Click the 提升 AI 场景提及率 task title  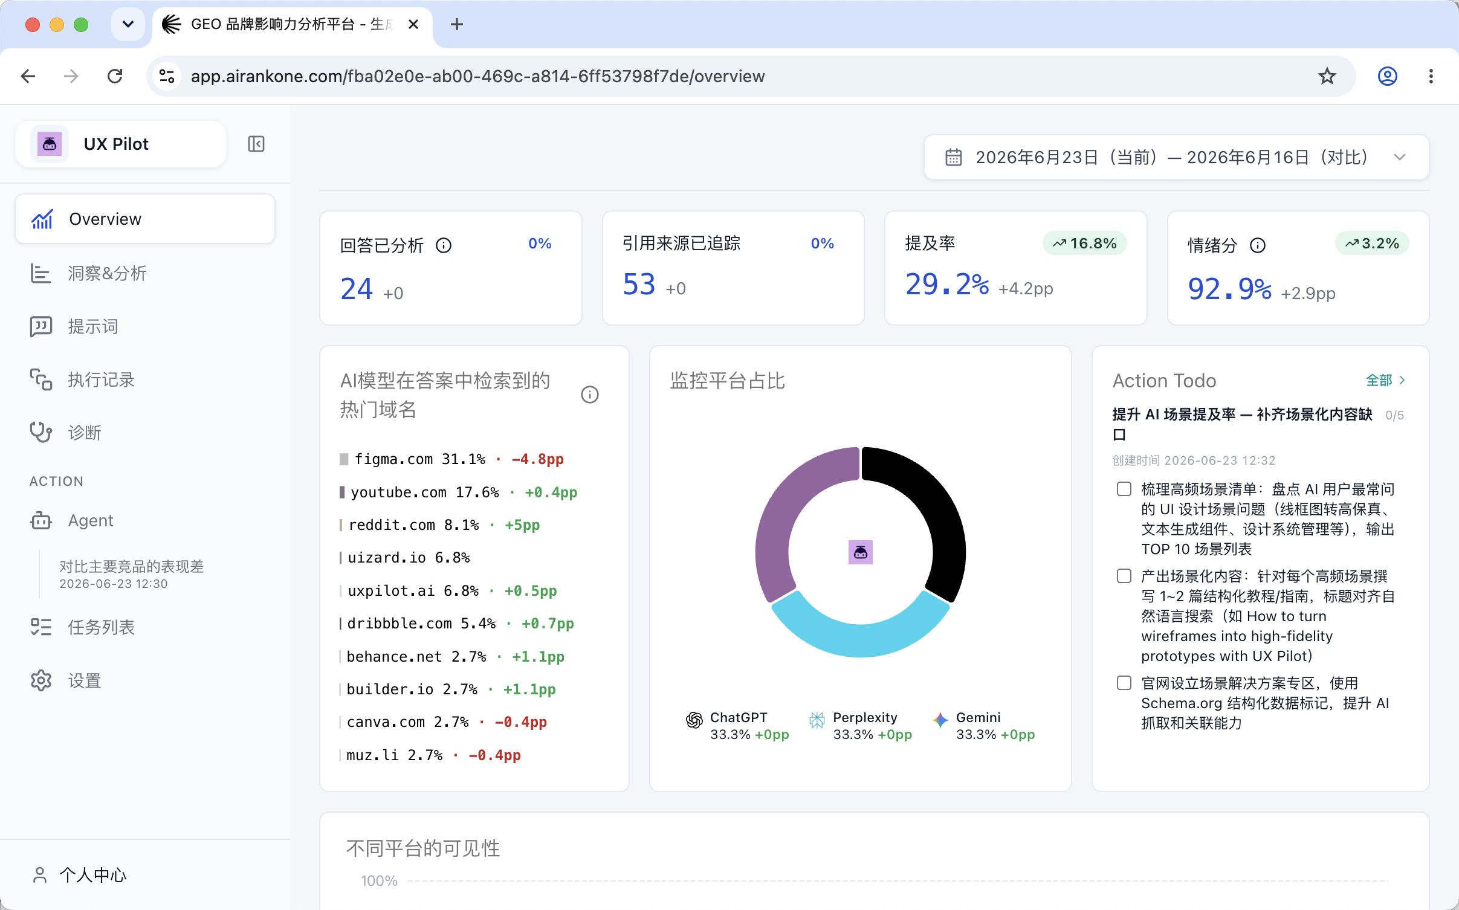coord(1242,424)
